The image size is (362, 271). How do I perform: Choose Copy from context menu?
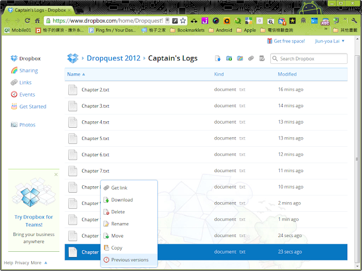(x=129, y=248)
